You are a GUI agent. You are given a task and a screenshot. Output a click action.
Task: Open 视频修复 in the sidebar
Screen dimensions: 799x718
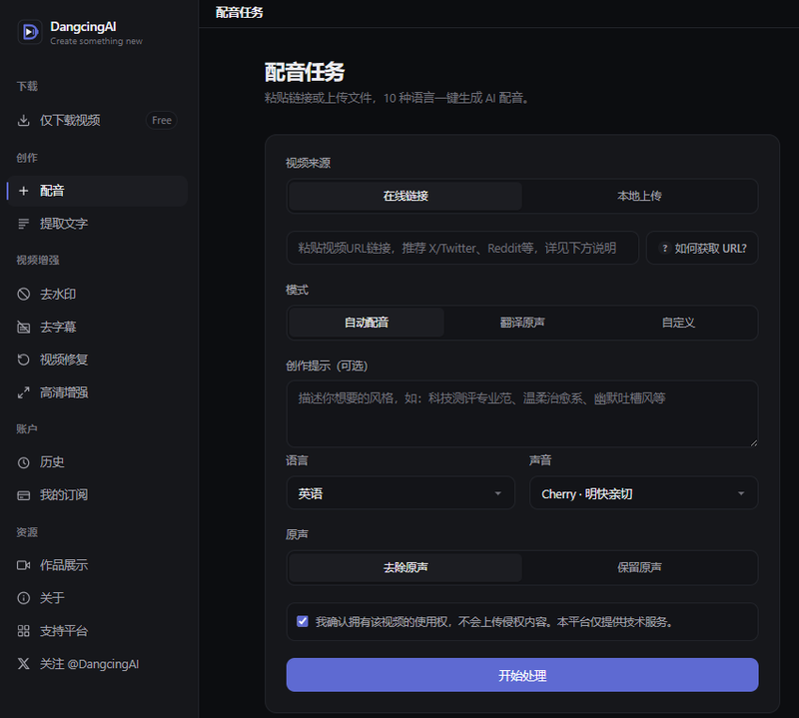click(x=97, y=359)
